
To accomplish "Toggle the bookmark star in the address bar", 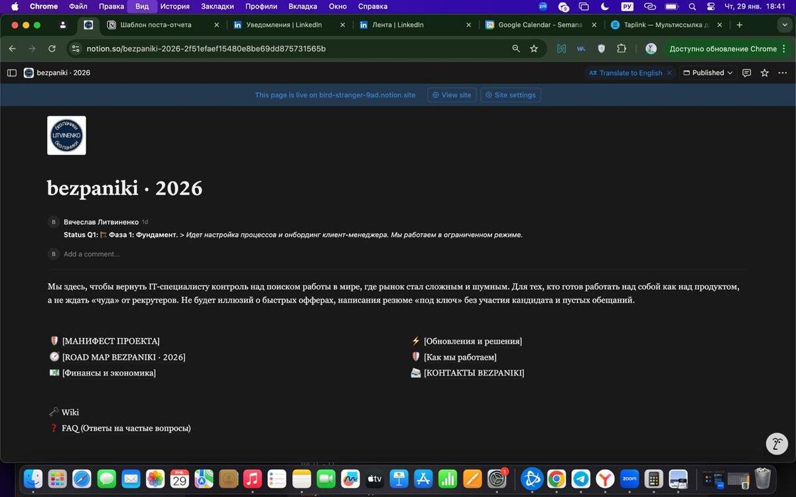I will pos(535,48).
